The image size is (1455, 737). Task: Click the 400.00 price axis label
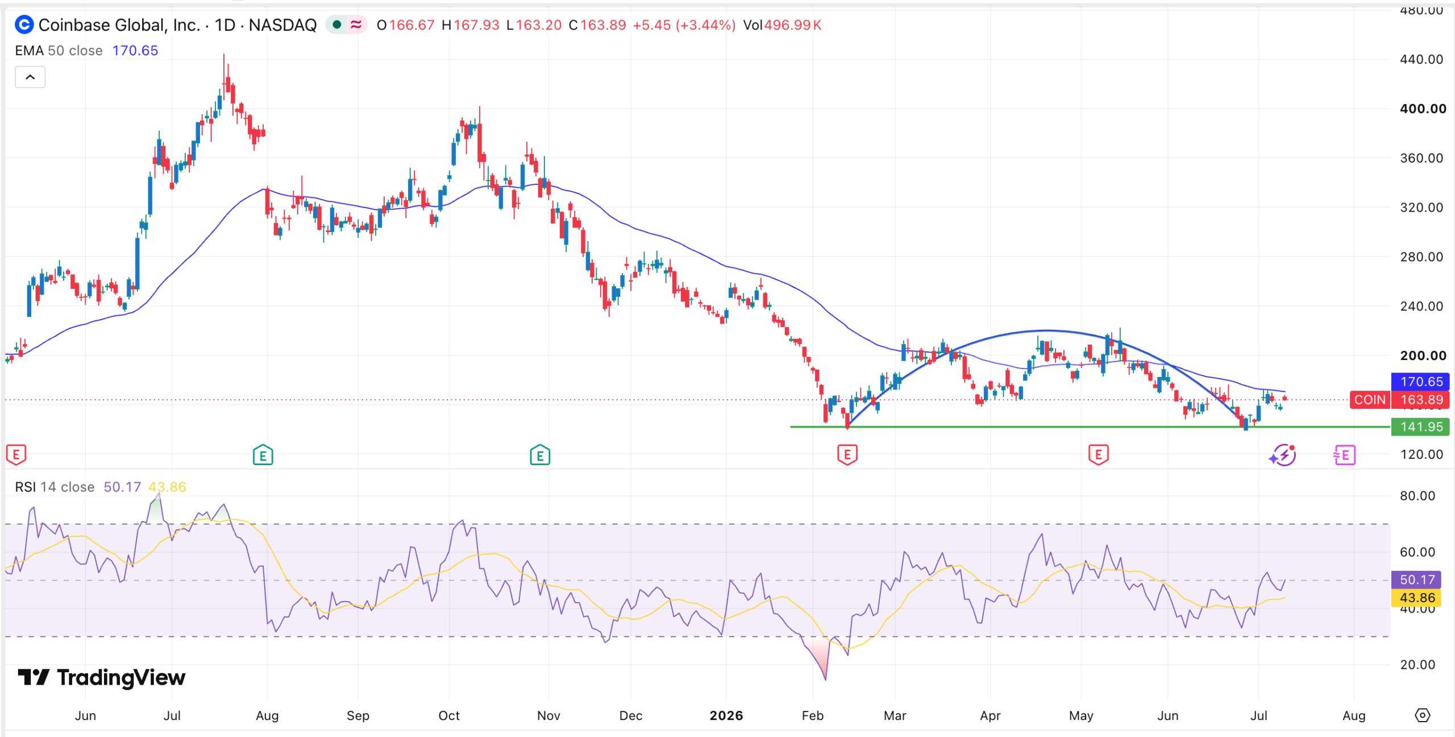[x=1423, y=109]
